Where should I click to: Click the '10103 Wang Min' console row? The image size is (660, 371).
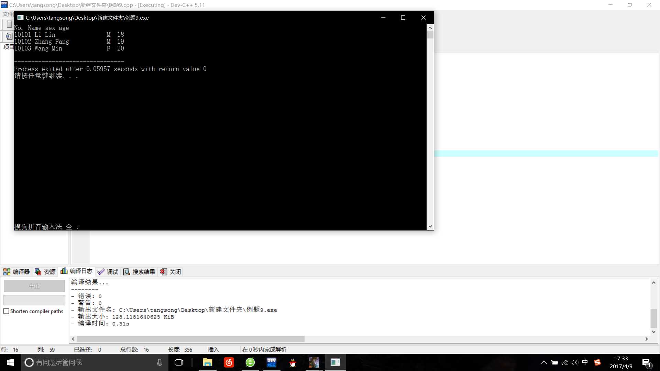[x=69, y=48]
